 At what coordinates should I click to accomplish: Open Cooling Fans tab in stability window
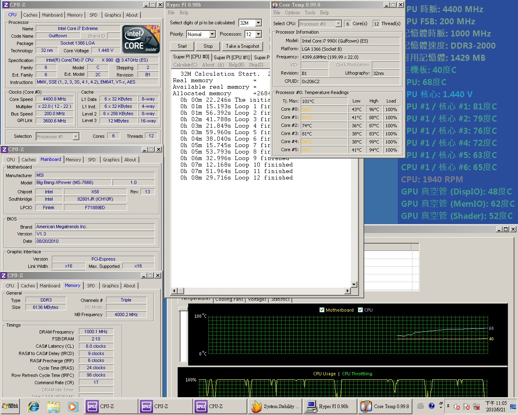(x=229, y=299)
